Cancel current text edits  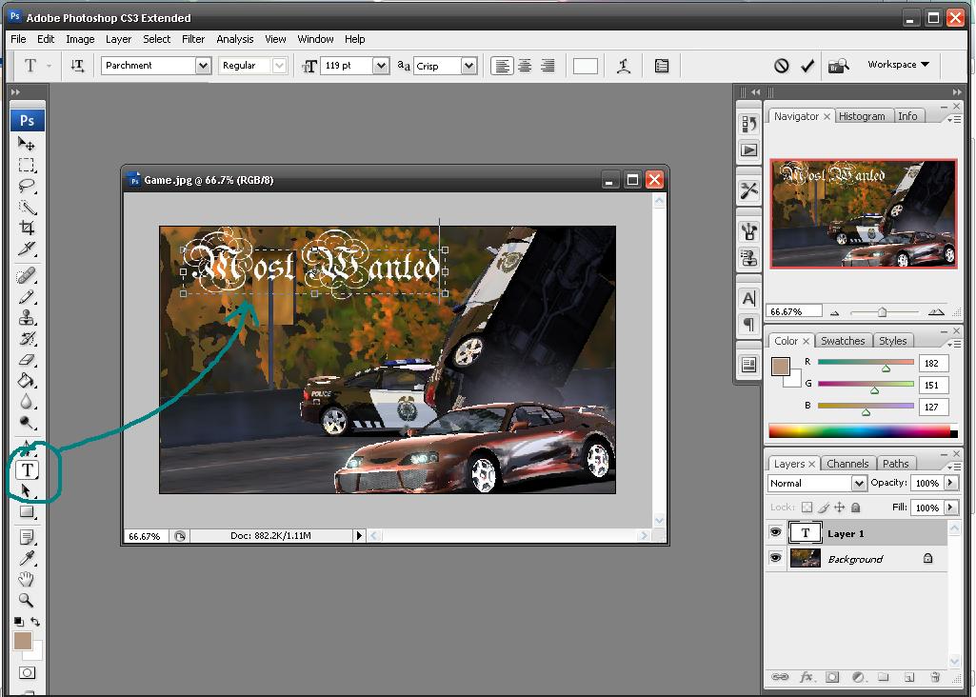[x=781, y=66]
